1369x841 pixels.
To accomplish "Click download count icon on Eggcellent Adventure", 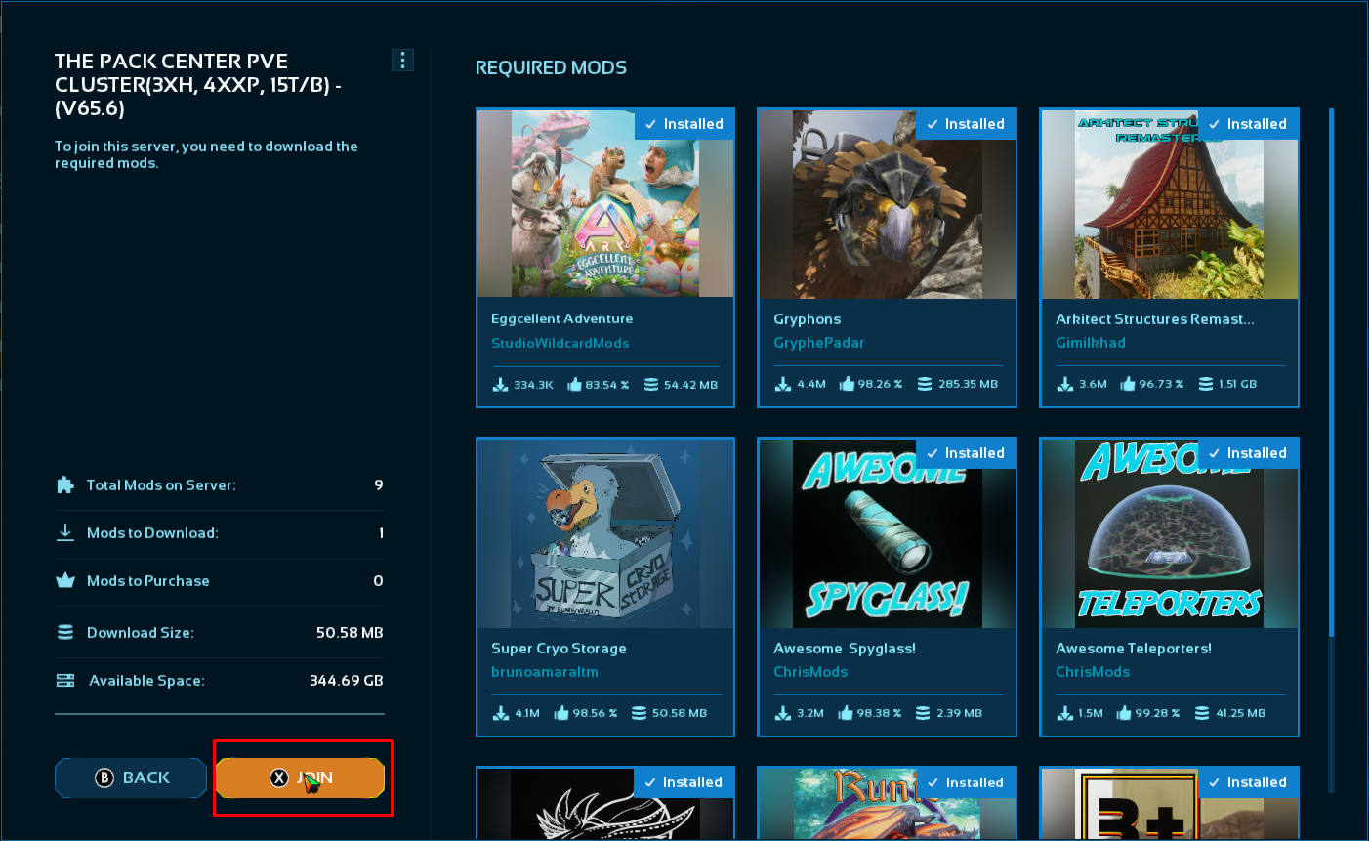I will point(500,385).
